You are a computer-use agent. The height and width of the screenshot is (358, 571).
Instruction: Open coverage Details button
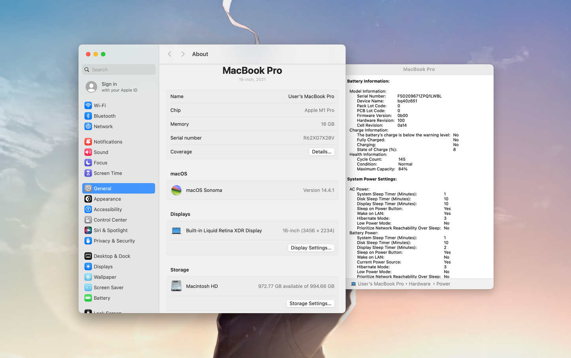coord(322,152)
